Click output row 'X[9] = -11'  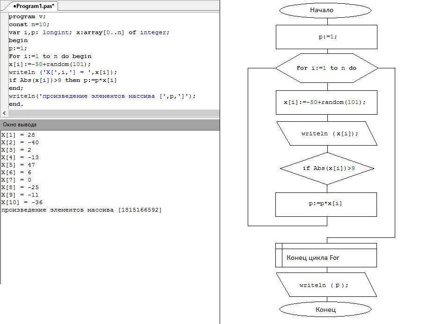tap(20, 195)
